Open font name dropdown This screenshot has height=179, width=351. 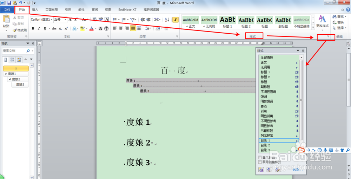[52, 20]
